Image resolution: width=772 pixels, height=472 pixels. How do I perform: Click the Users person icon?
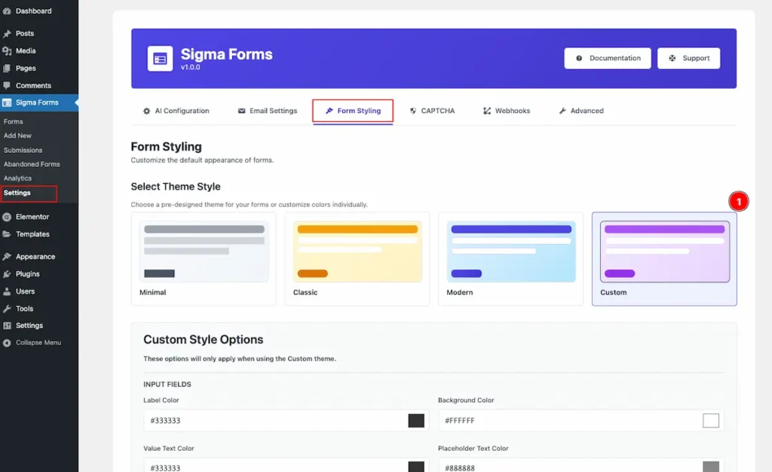[x=7, y=291]
